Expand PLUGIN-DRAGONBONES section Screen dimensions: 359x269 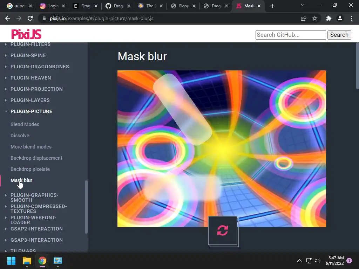pyautogui.click(x=40, y=67)
